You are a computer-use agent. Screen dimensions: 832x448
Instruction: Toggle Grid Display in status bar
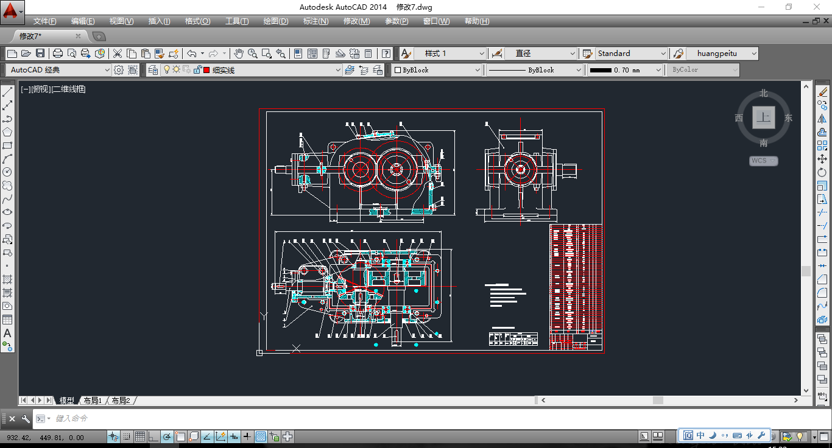139,436
